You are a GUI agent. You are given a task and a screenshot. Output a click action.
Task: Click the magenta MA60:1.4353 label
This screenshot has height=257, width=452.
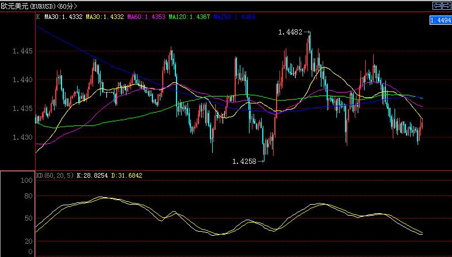click(x=147, y=17)
